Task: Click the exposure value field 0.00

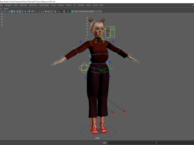Action: 59,11
